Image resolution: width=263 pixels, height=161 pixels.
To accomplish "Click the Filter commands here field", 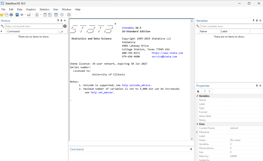I will tap(34, 26).
